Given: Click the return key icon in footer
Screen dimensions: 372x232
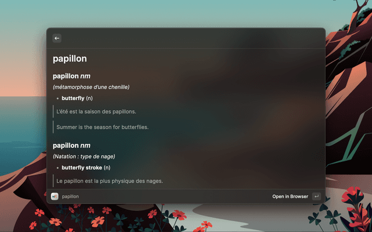Looking at the screenshot, I should coord(316,196).
